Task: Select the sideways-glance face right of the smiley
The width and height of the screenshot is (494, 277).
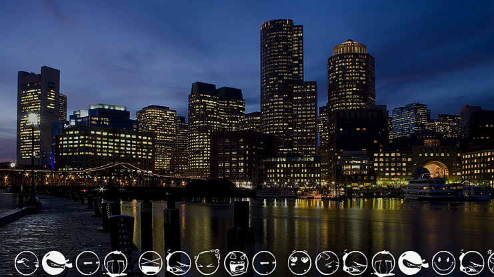Action: coord(471,262)
